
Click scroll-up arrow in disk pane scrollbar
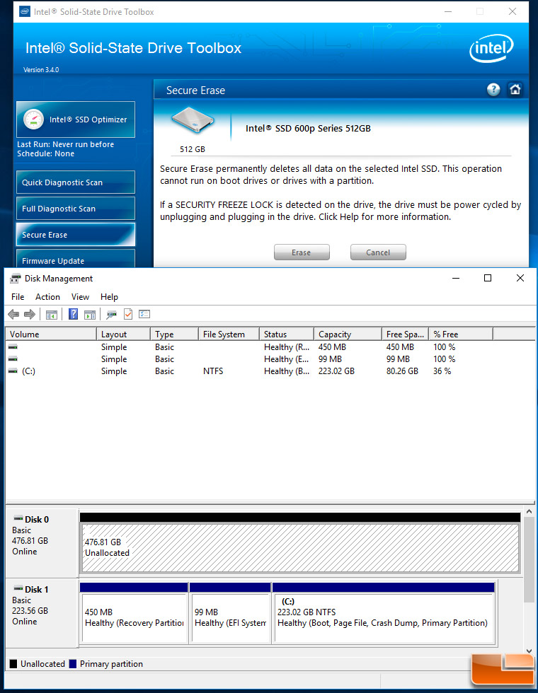(529, 511)
